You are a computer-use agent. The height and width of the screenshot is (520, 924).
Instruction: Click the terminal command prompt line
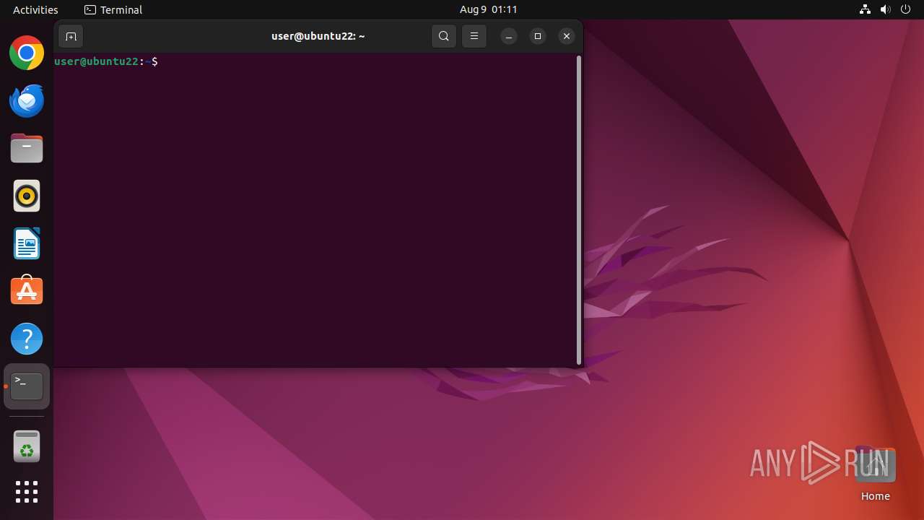[x=106, y=61]
